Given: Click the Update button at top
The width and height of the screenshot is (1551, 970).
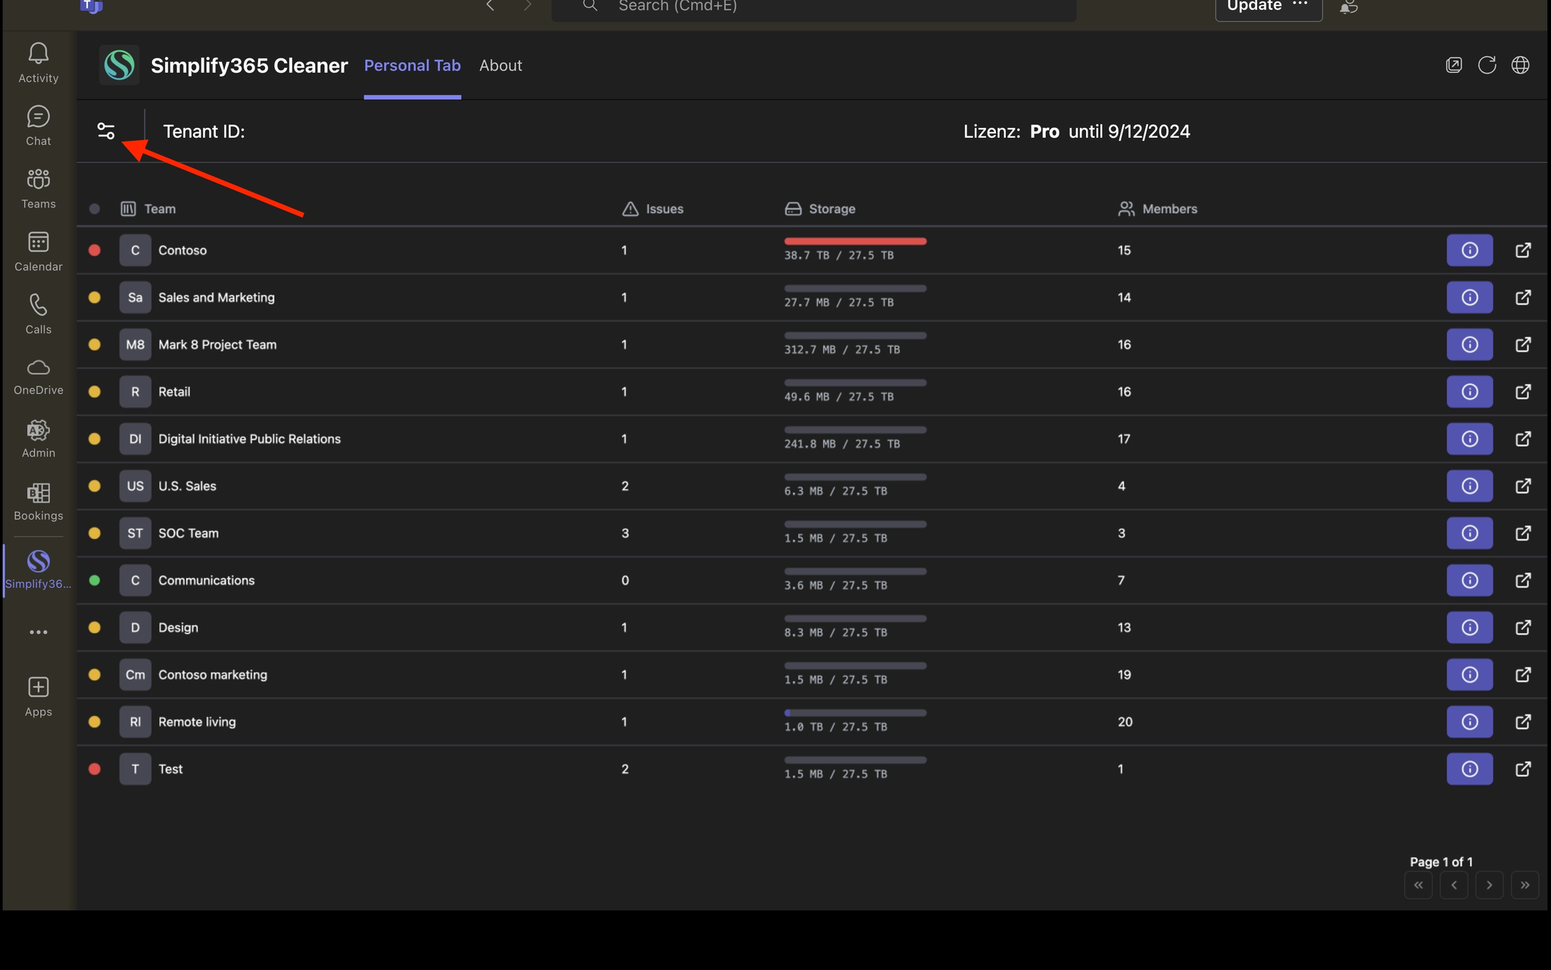Looking at the screenshot, I should pos(1254,6).
